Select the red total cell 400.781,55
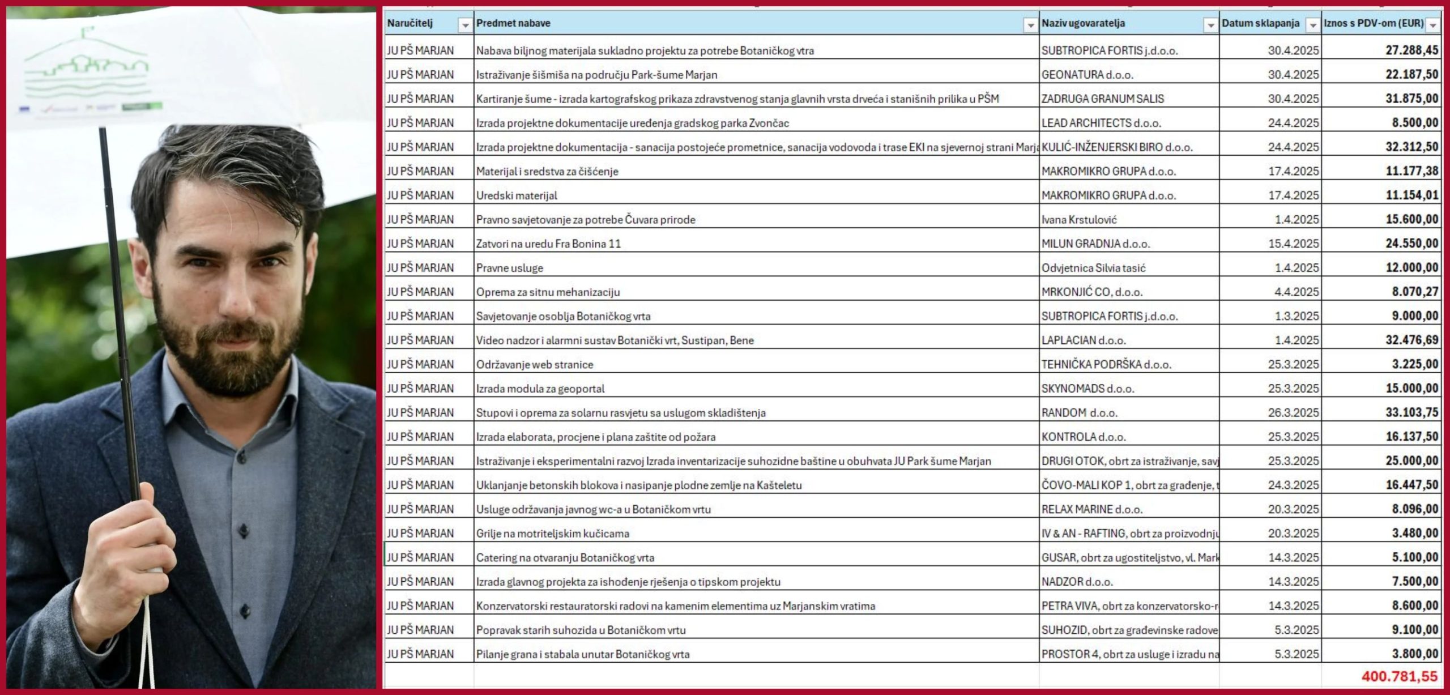The image size is (1450, 695). coord(1399,676)
